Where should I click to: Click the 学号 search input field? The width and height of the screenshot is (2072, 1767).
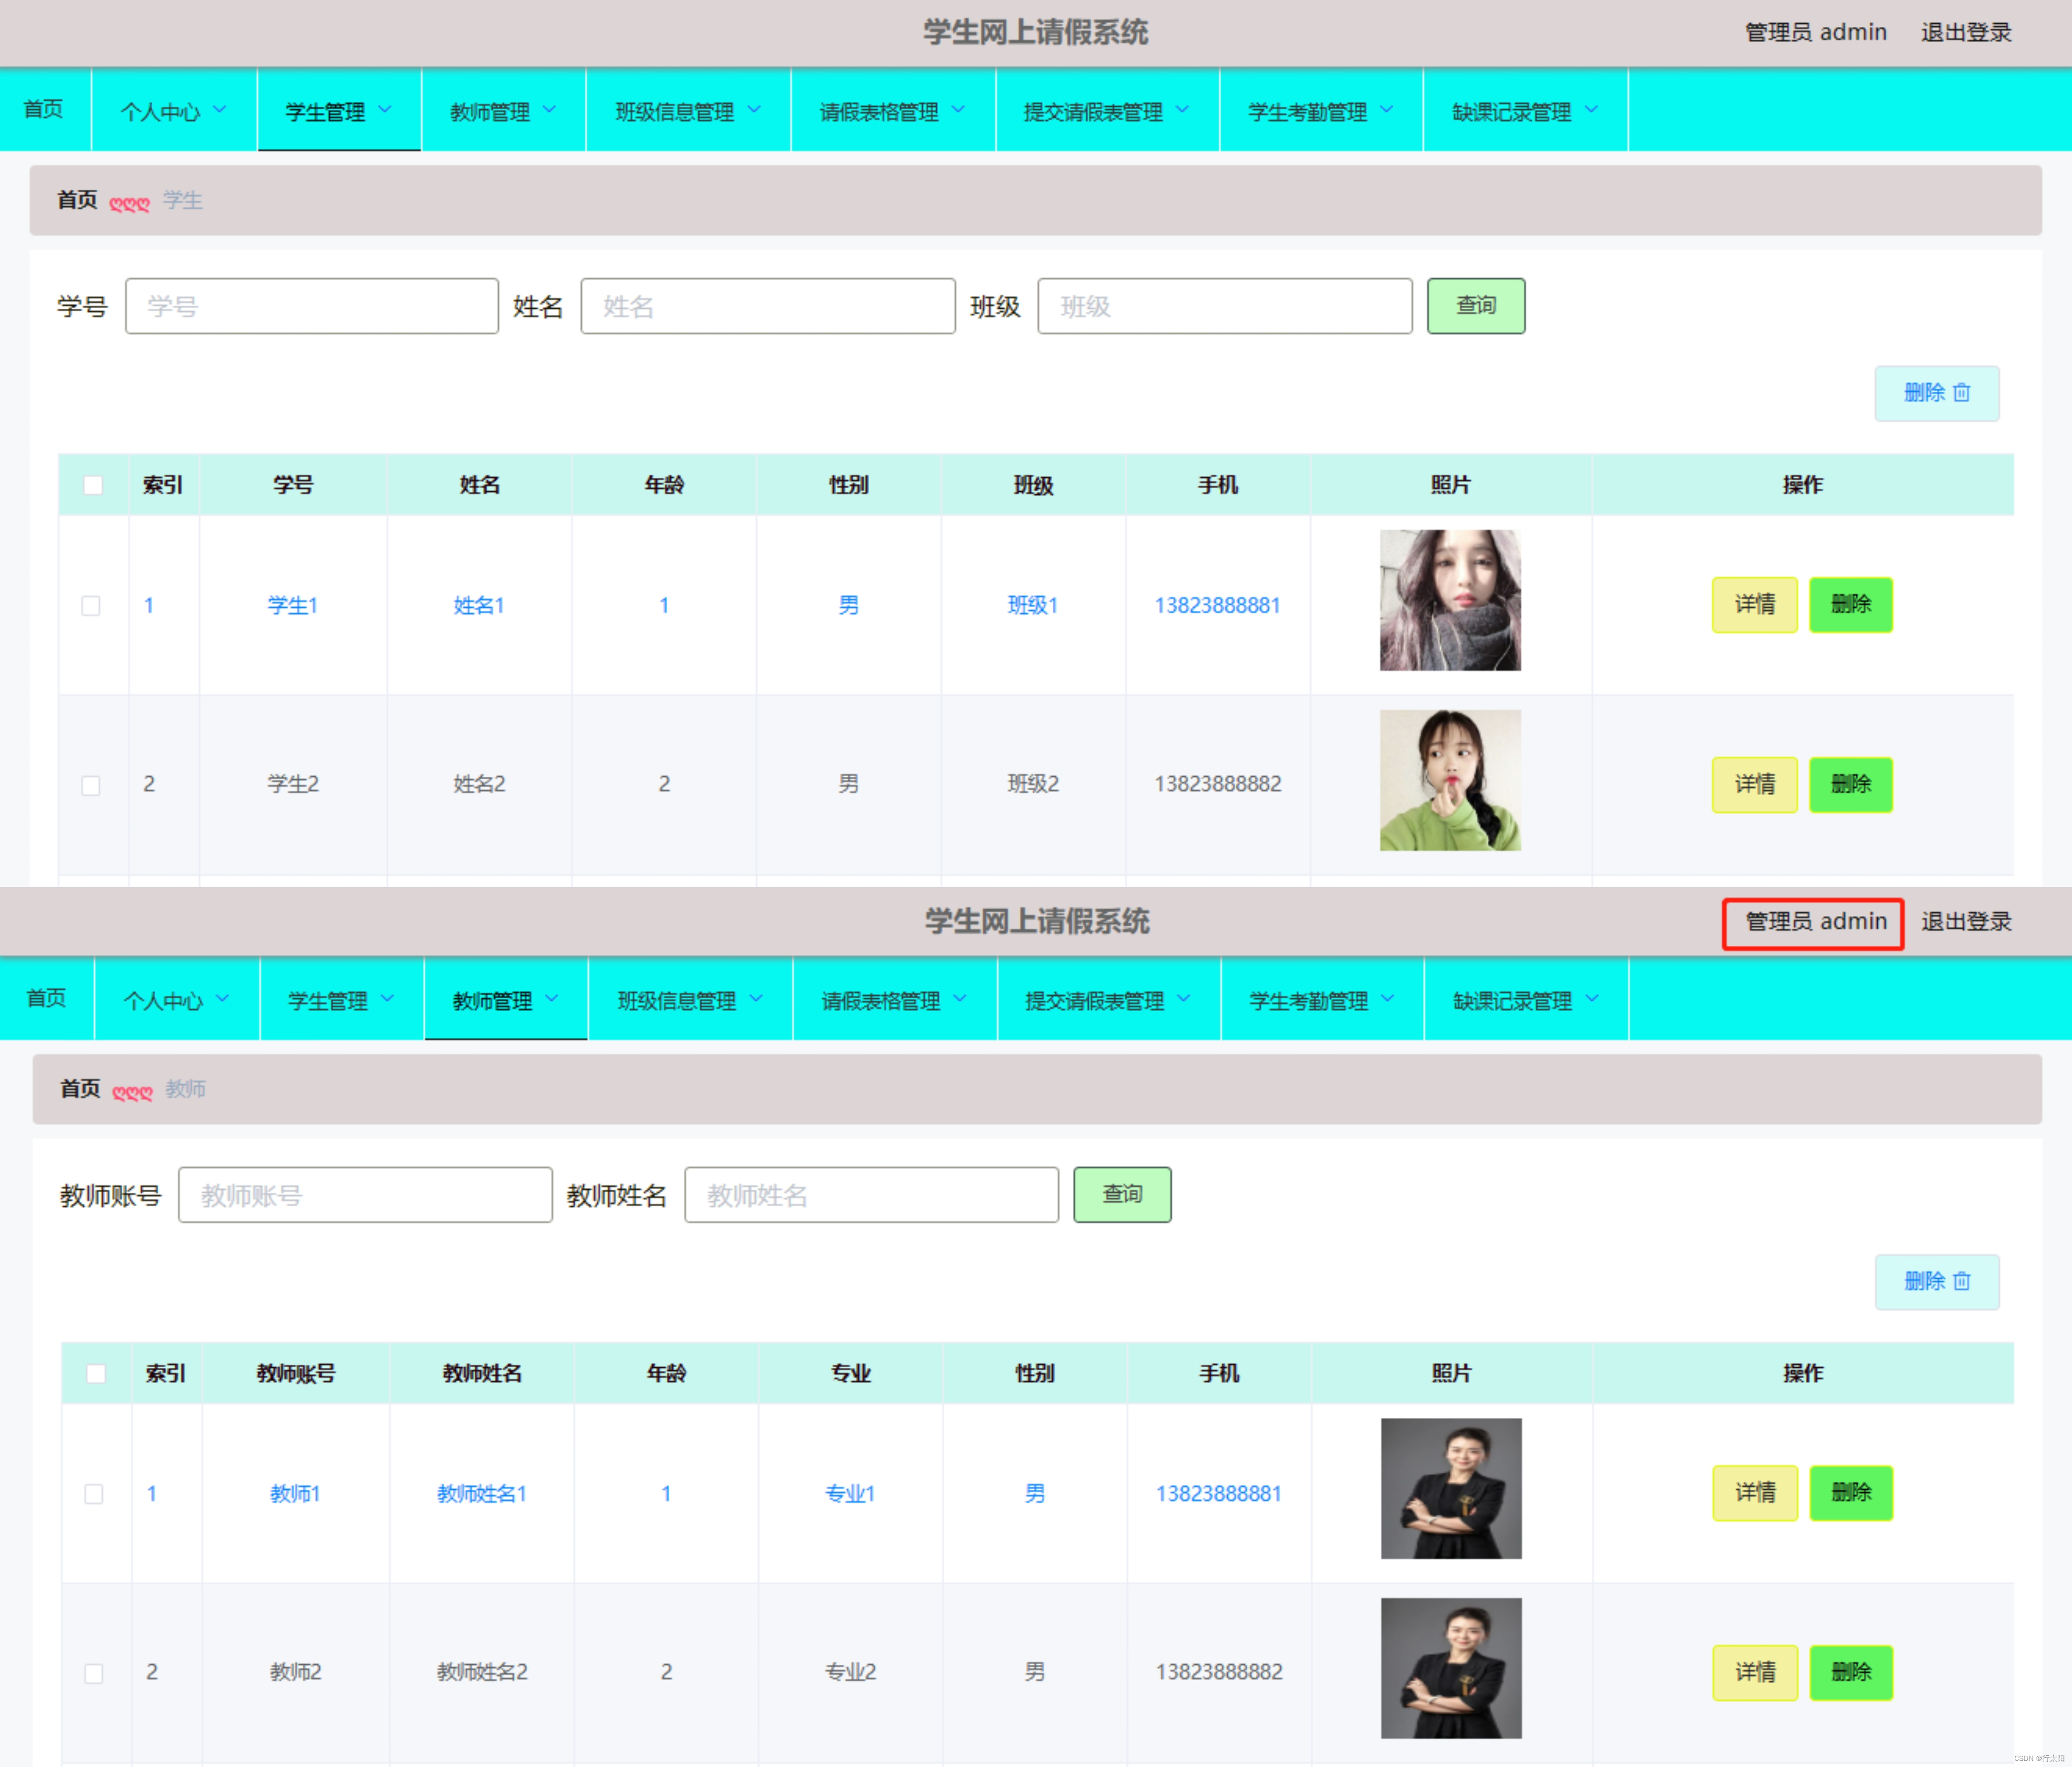pyautogui.click(x=311, y=306)
